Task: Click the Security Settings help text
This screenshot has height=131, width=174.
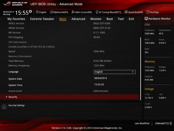Action: (16, 105)
